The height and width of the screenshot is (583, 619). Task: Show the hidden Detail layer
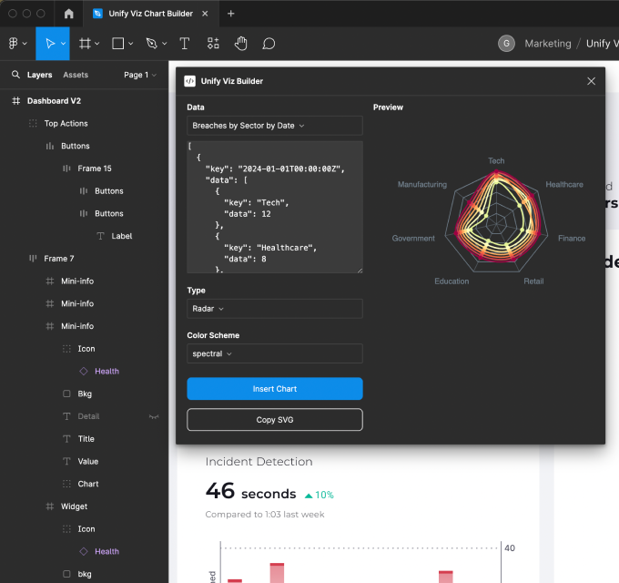coord(154,416)
